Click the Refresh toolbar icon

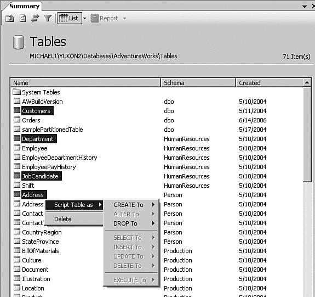pos(22,18)
